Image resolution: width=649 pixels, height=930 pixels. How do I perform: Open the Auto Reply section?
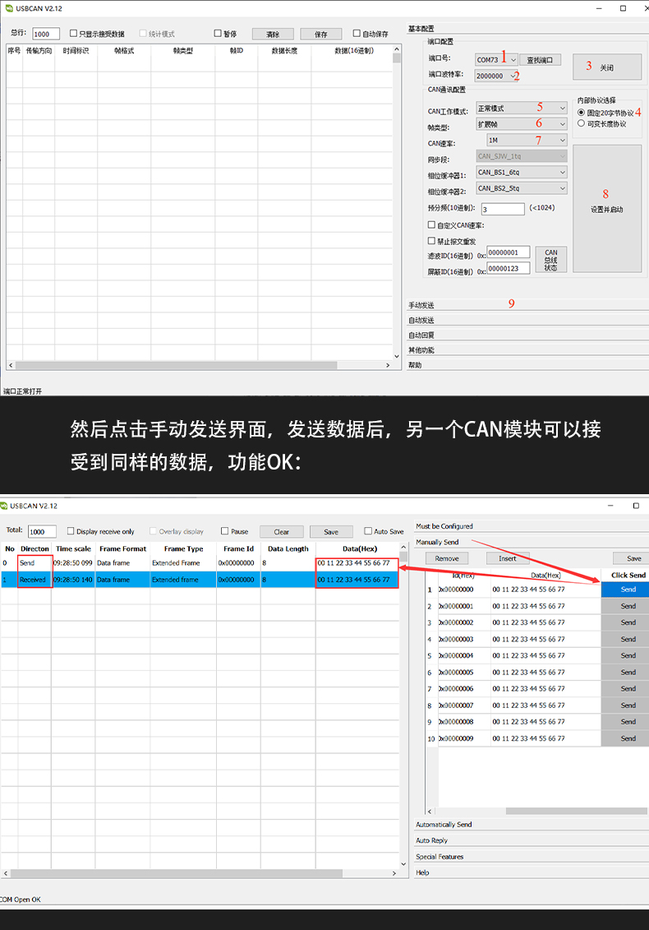(432, 840)
